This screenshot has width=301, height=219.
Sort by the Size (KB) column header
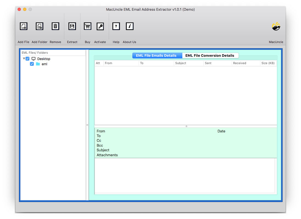pyautogui.click(x=268, y=63)
